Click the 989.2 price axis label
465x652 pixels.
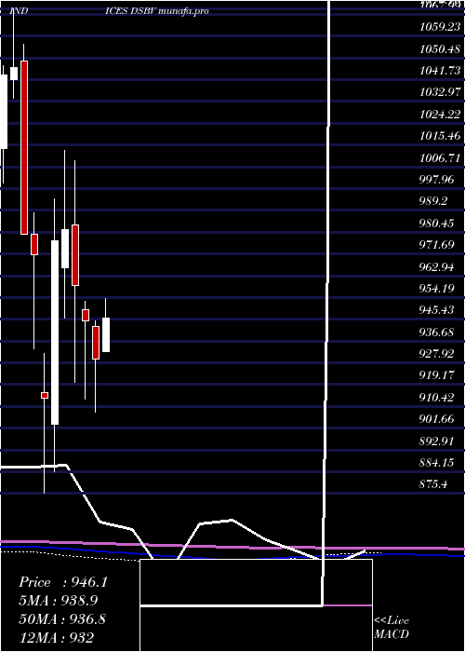point(434,201)
